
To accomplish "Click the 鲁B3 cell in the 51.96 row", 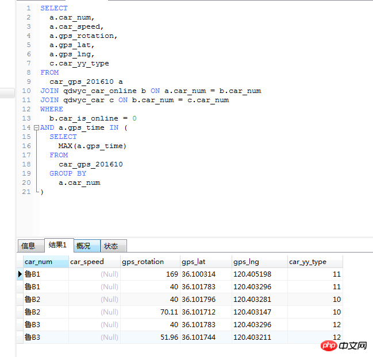I will point(46,337).
